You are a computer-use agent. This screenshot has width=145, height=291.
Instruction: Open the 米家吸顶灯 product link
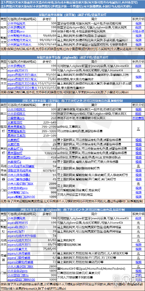pos(15,123)
